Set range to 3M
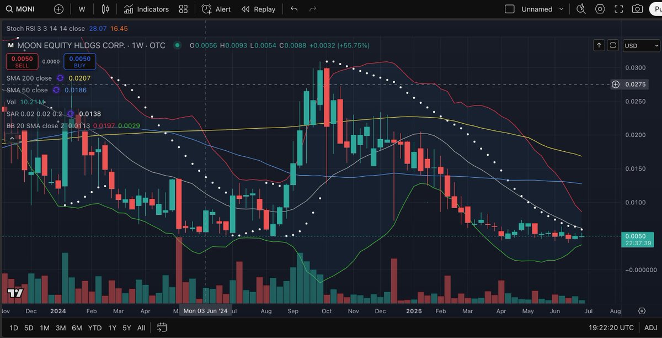This screenshot has width=662, height=338. [x=61, y=328]
